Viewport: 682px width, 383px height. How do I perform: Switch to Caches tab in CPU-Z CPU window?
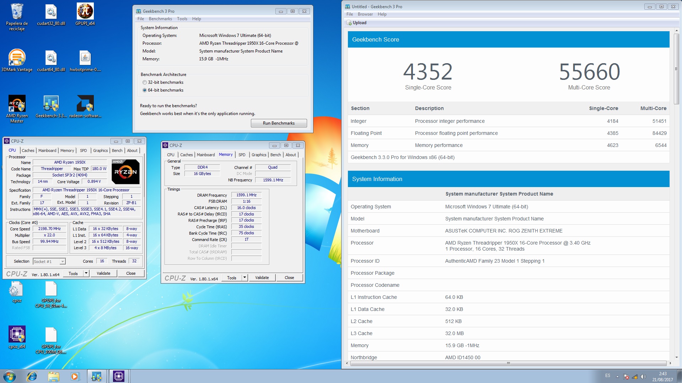tap(28, 151)
